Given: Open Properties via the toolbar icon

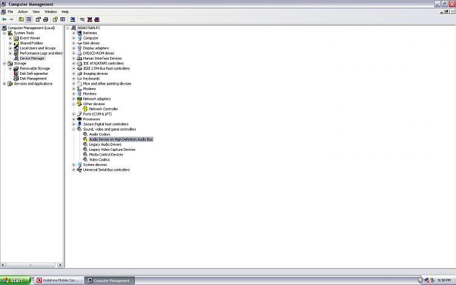Looking at the screenshot, I should click(38, 19).
